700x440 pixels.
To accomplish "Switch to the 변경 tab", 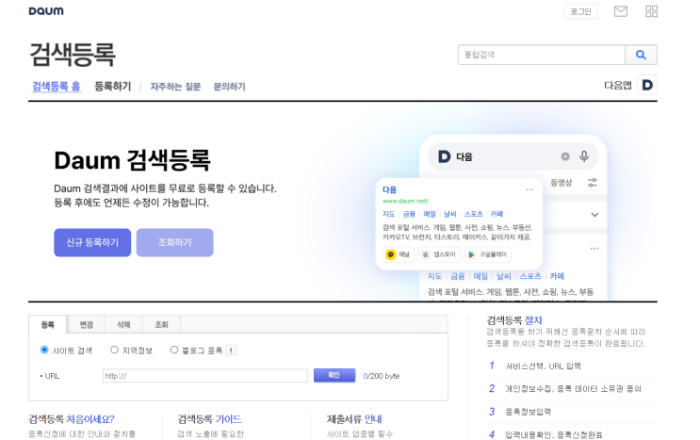I will point(86,324).
